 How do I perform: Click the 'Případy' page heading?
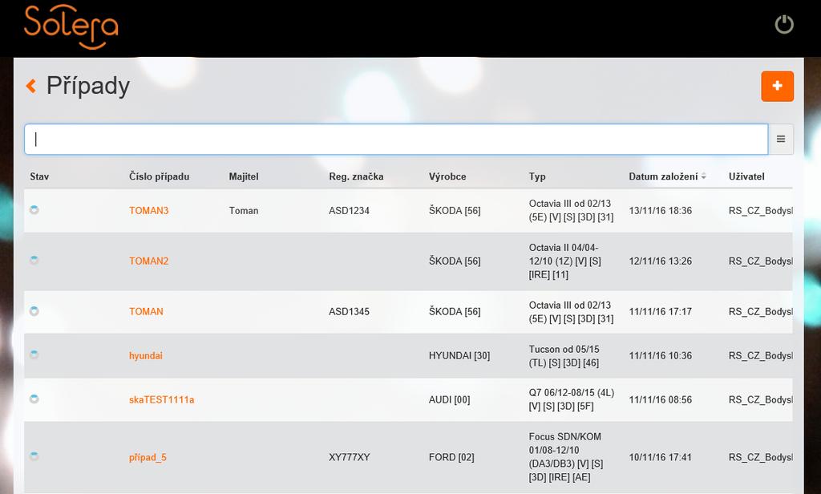click(x=88, y=86)
